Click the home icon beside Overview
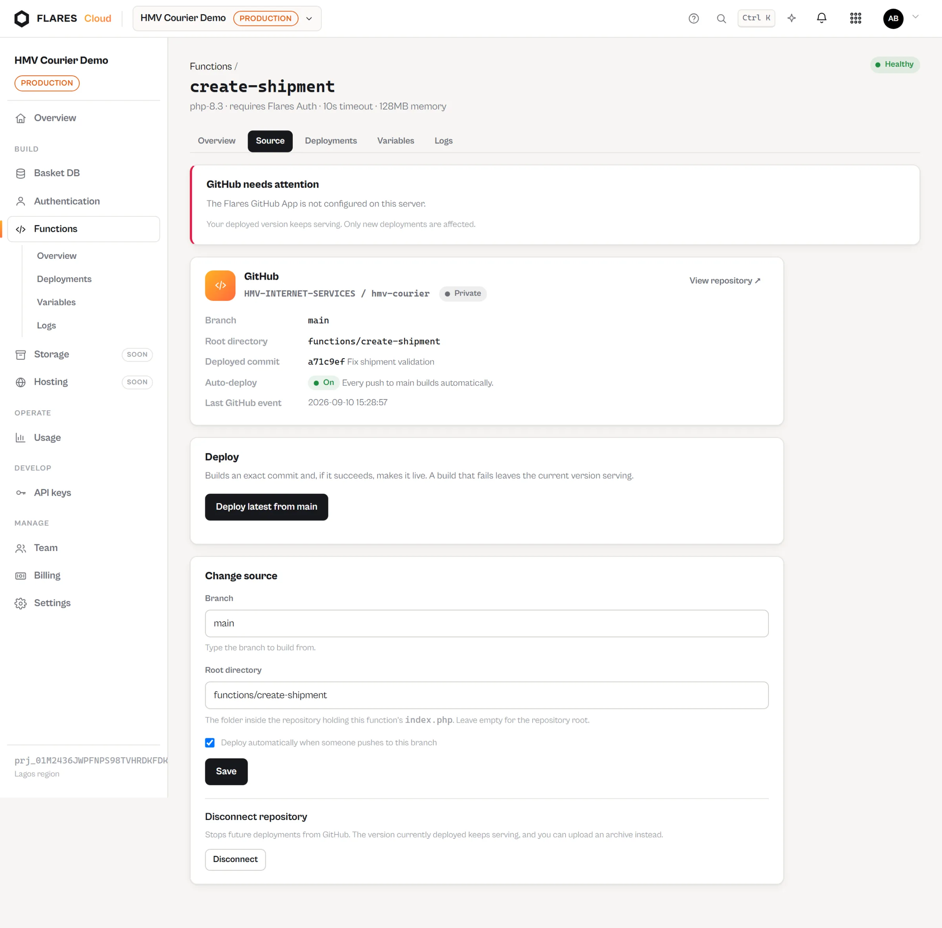The height and width of the screenshot is (928, 942). coord(20,118)
